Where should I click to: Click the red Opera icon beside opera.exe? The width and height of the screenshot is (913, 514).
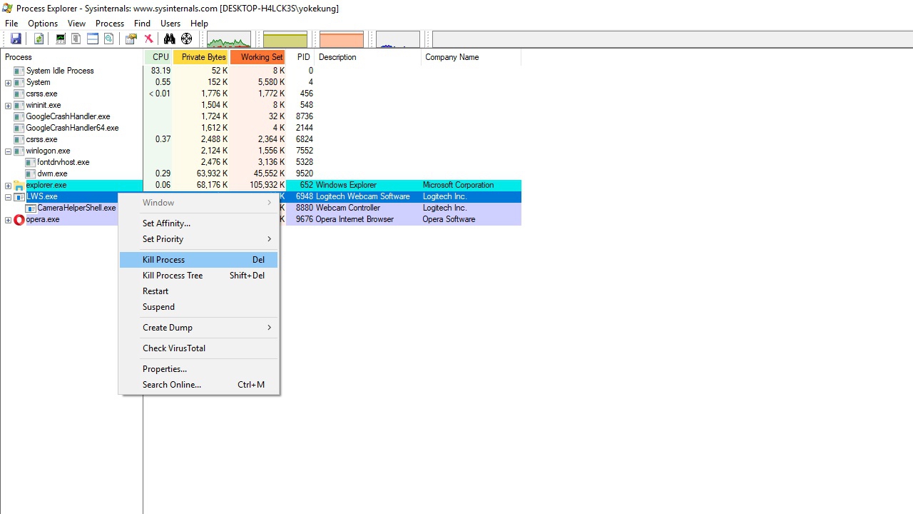(x=19, y=220)
